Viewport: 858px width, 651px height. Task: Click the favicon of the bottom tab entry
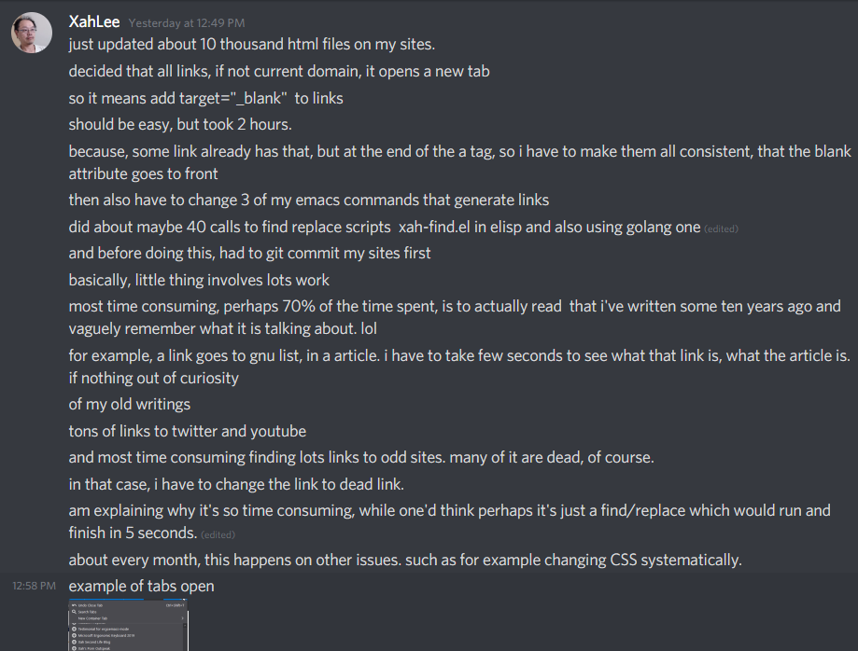[x=74, y=648]
